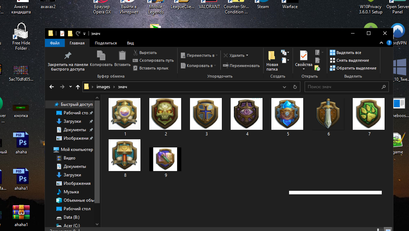The width and height of the screenshot is (409, 231).
Task: Click the Copy icon in ribbon
Action: [x=101, y=56]
